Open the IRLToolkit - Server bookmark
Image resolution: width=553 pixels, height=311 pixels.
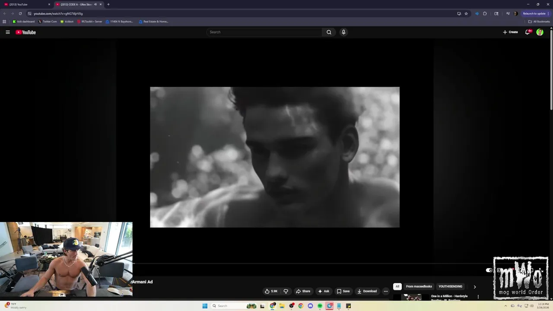[x=89, y=22]
